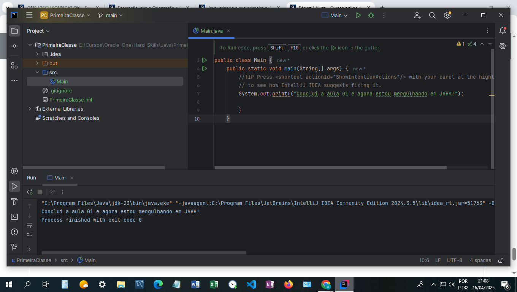Image resolution: width=517 pixels, height=292 pixels.
Task: Open Notifications bell icon
Action: (x=503, y=31)
